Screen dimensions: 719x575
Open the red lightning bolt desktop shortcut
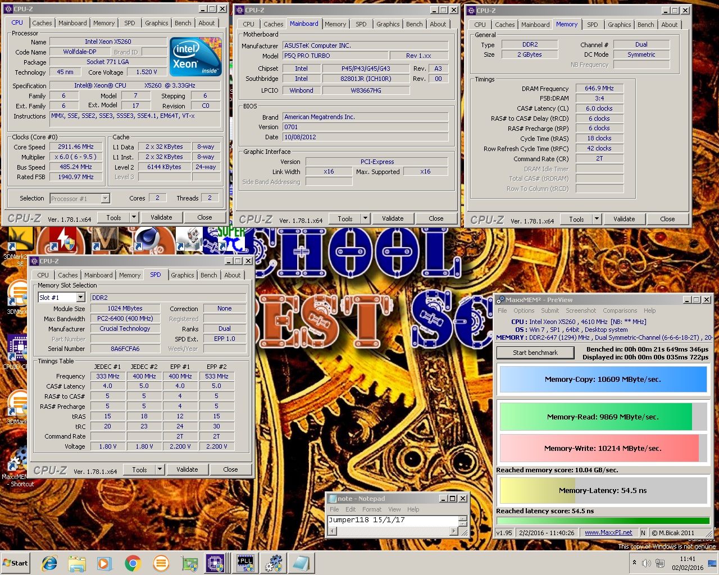63,239
